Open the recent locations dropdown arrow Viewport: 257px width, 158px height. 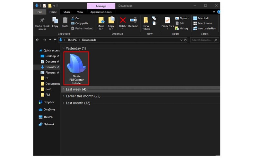pos(50,40)
